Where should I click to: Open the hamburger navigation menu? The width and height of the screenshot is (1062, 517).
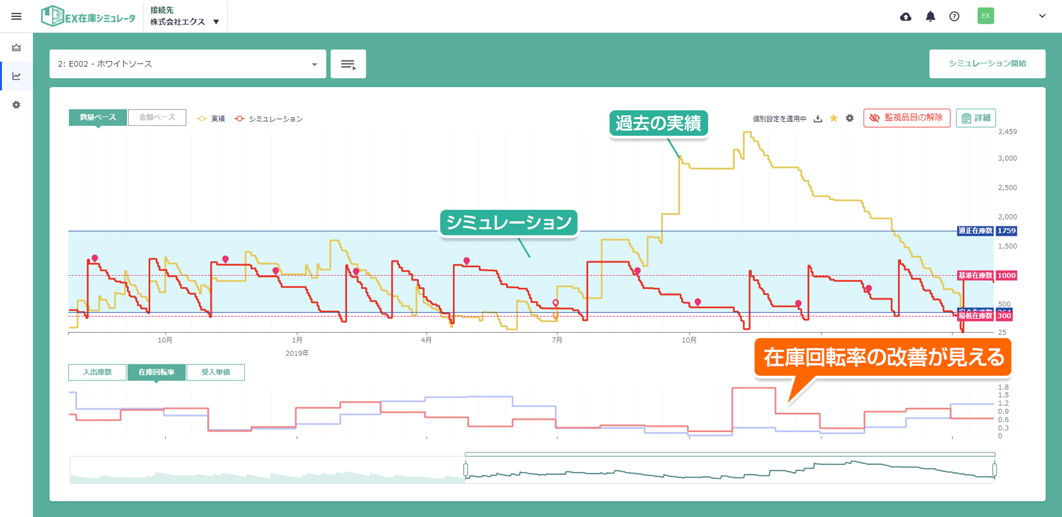17,17
